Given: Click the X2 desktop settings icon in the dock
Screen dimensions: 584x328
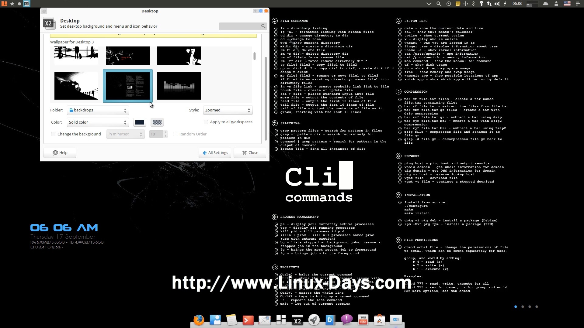Looking at the screenshot, I should click(297, 321).
